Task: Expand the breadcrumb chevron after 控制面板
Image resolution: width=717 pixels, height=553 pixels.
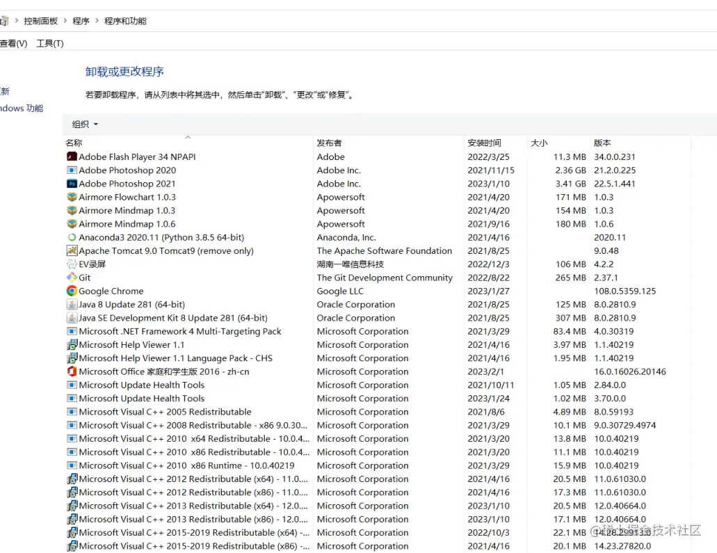Action: coord(65,21)
